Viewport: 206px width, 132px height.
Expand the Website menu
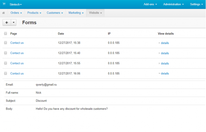(95, 13)
